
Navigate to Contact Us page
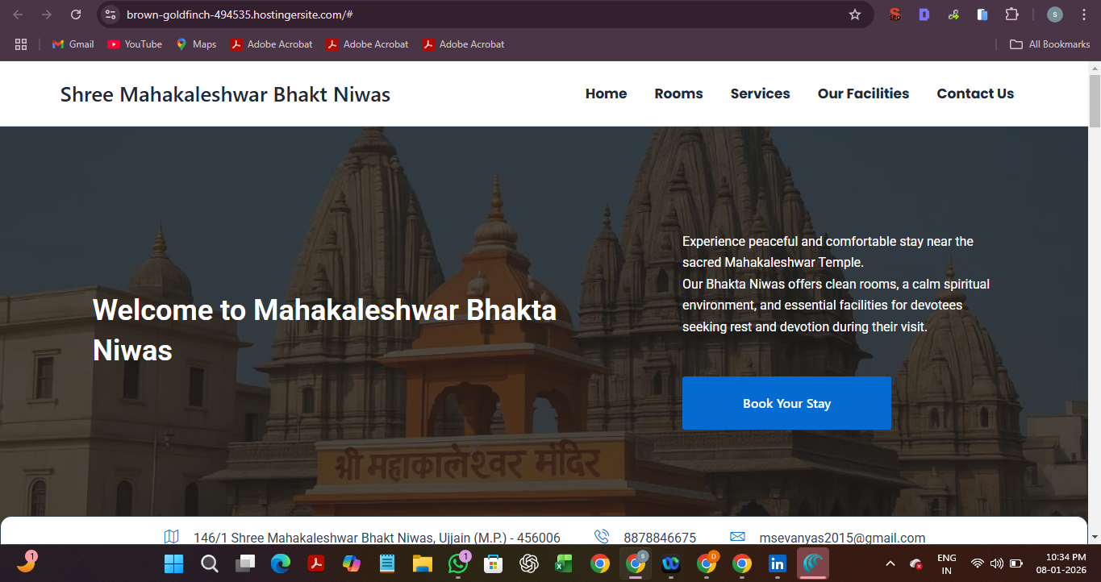coord(975,94)
